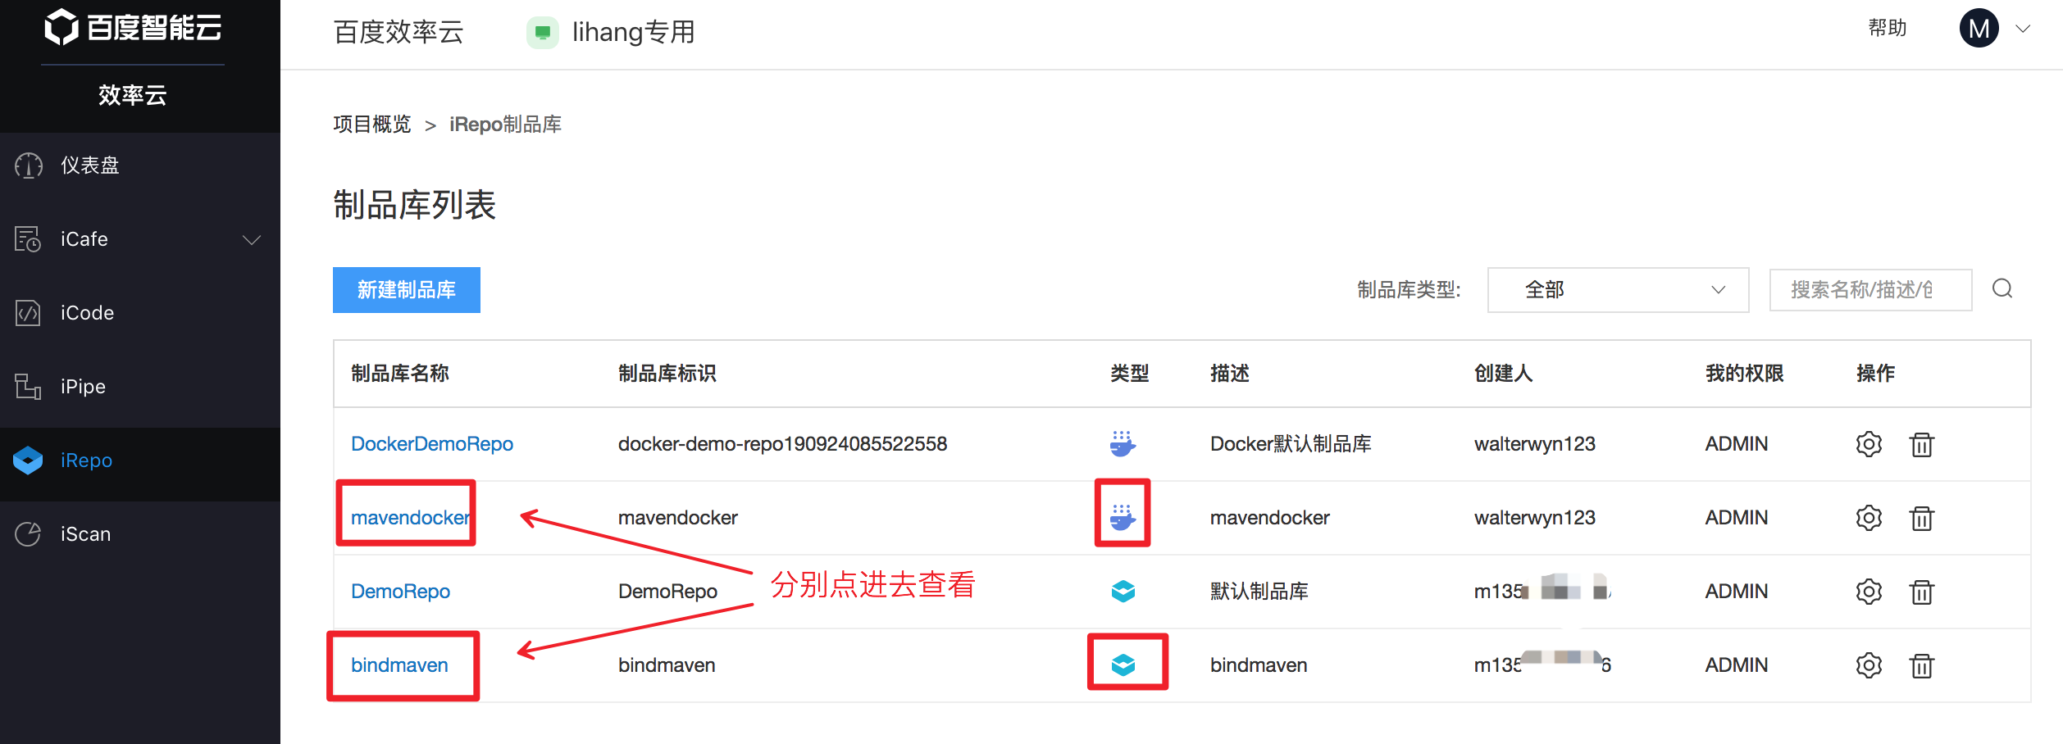This screenshot has width=2063, height=744.
Task: Click the green lihang project icon
Action: coord(542,33)
